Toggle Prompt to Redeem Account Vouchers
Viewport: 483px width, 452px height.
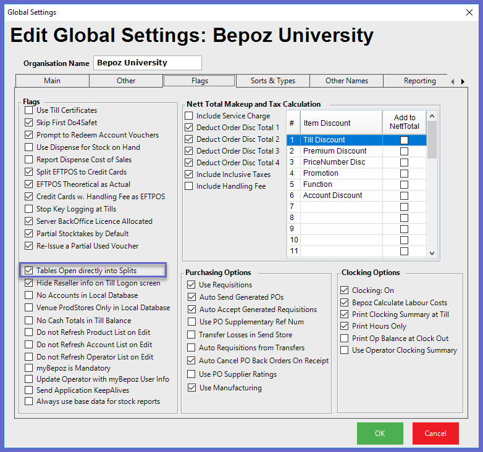[28, 134]
